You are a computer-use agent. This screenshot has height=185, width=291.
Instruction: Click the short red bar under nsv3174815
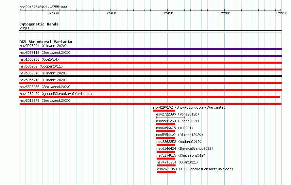coord(166,159)
